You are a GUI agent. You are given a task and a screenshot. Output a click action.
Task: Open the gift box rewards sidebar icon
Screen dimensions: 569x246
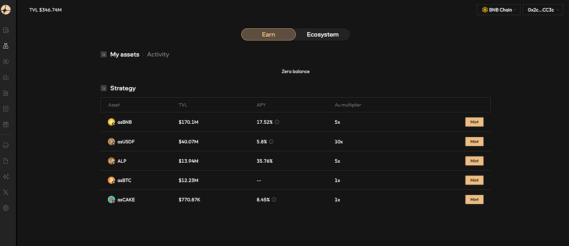click(6, 124)
